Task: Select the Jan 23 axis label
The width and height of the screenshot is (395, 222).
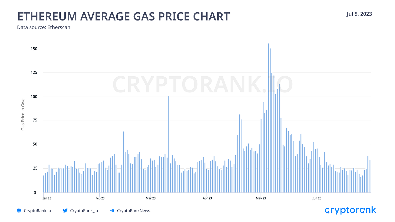Action: click(x=47, y=198)
